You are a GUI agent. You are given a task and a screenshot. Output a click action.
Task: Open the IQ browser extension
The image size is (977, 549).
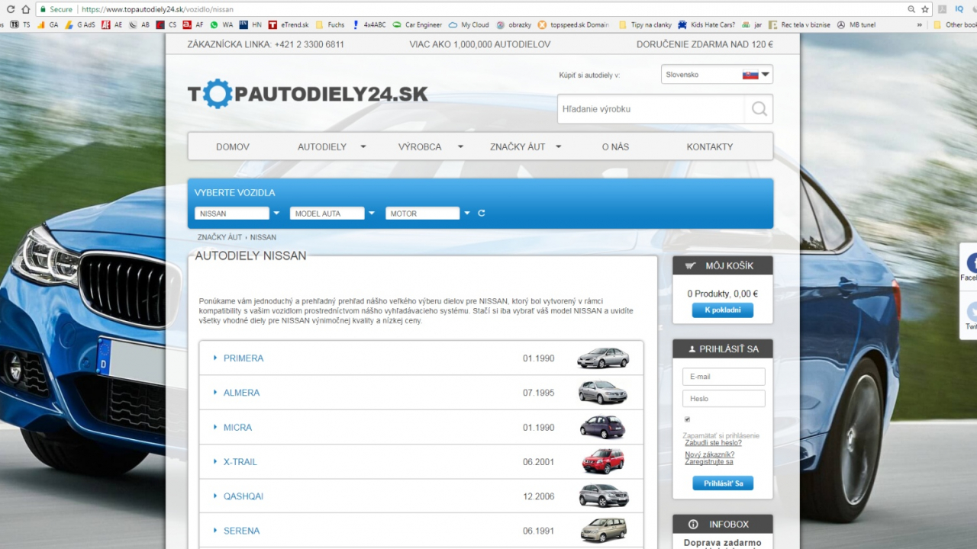(959, 9)
